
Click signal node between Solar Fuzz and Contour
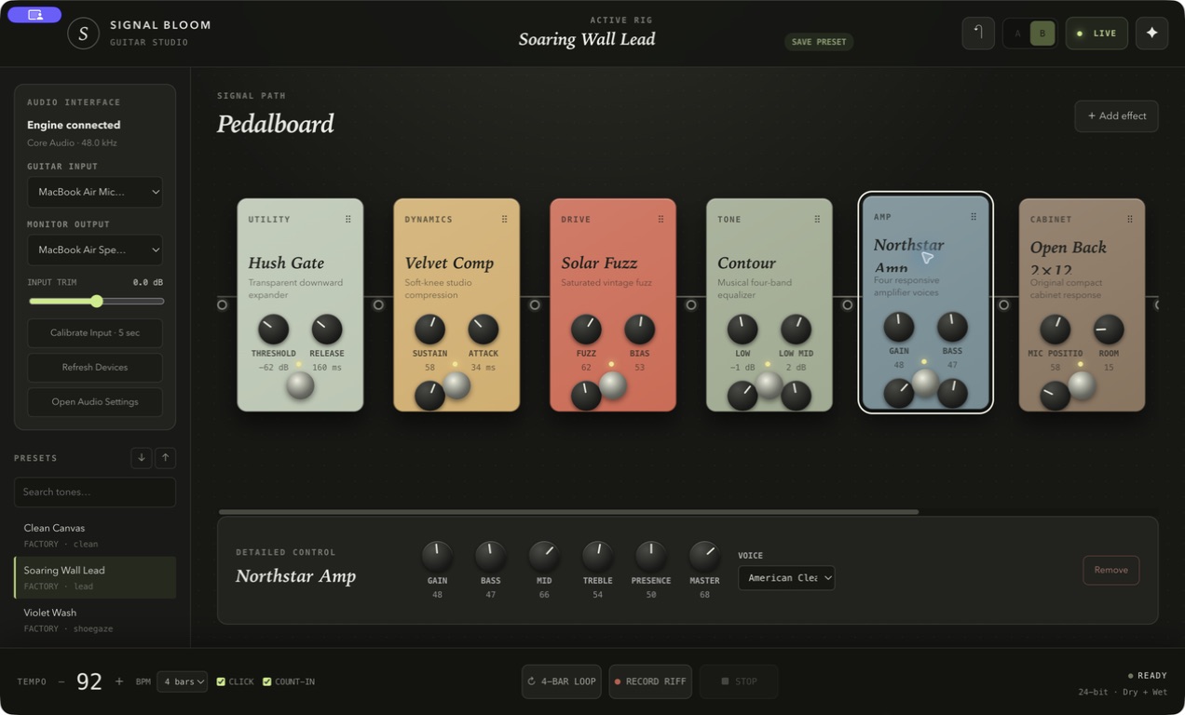[x=691, y=304]
